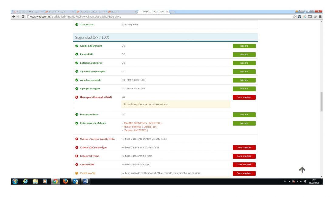This screenshot has height=197, width=334.
Task: Click the green check icon beside Google SafeBrowsing
Action: point(77,46)
